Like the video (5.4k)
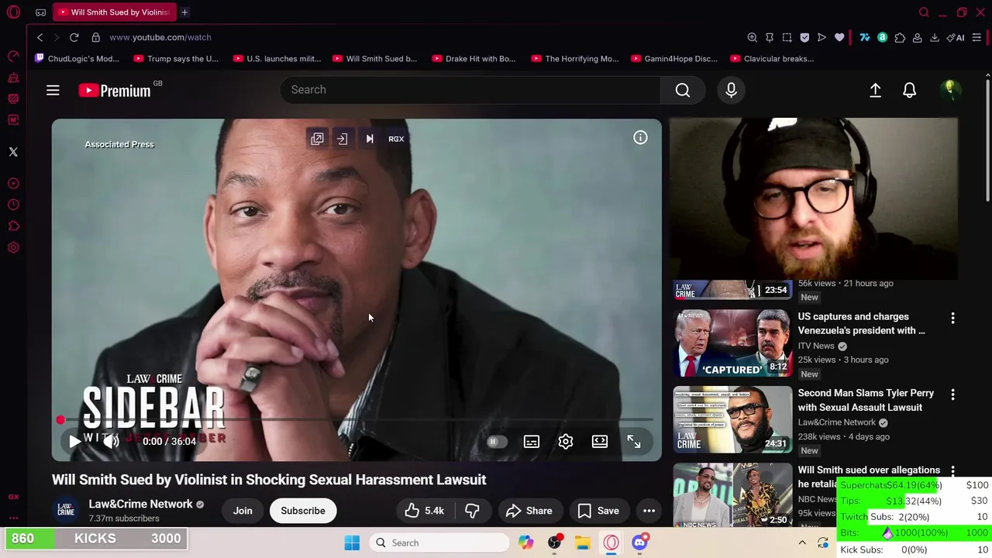 point(424,511)
